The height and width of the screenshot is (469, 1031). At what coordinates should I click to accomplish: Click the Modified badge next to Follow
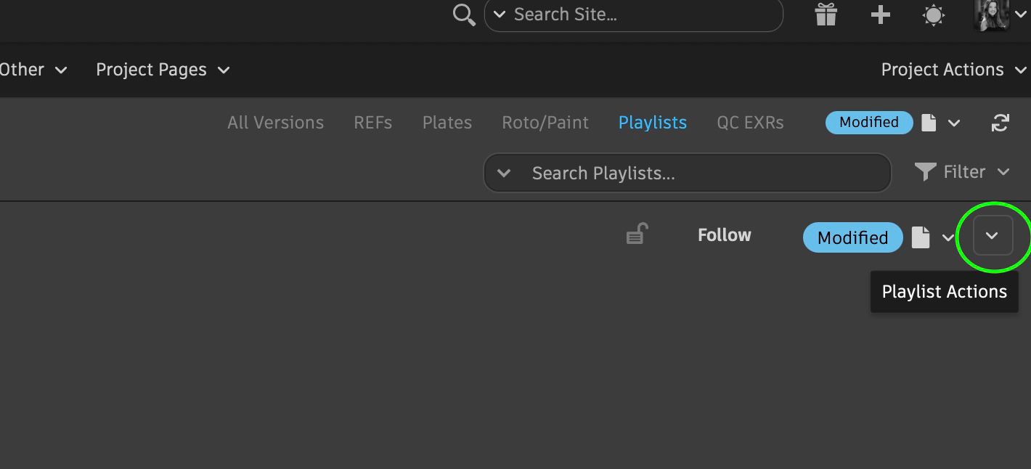(x=852, y=237)
